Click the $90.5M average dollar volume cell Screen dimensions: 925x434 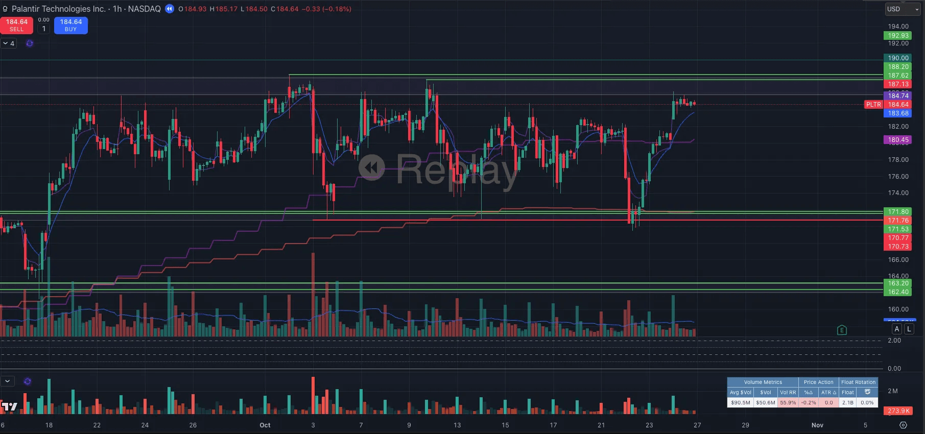741,402
